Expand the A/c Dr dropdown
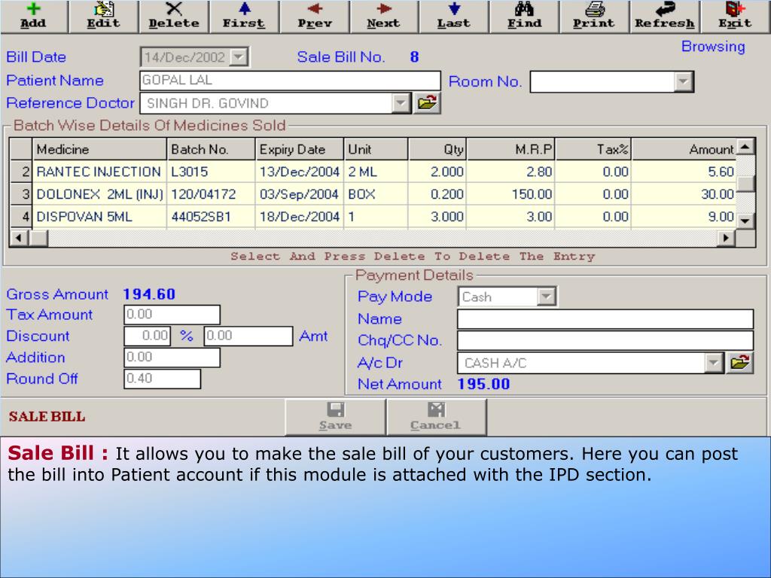This screenshot has width=771, height=578. pos(714,363)
